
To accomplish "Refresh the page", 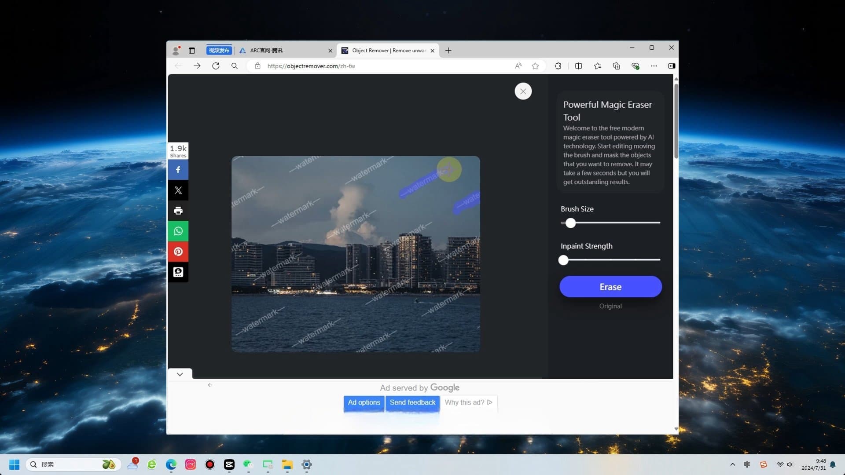I will click(216, 66).
